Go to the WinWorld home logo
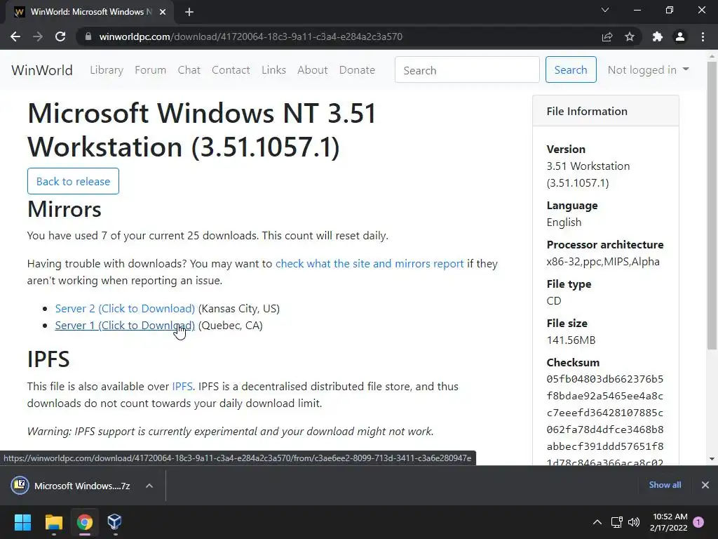 (41, 70)
